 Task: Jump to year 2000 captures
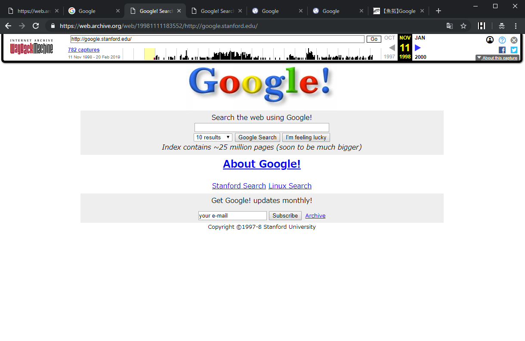(x=420, y=57)
